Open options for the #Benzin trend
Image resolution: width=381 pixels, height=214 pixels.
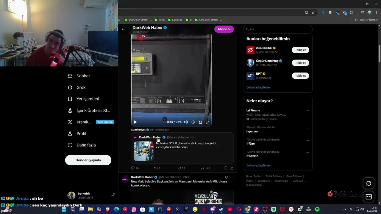[307, 153]
